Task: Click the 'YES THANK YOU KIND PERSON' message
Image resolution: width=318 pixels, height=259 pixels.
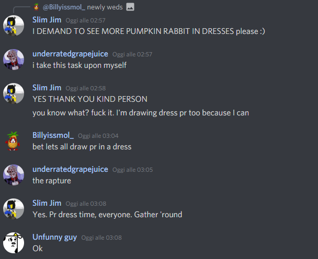Action: [90, 99]
